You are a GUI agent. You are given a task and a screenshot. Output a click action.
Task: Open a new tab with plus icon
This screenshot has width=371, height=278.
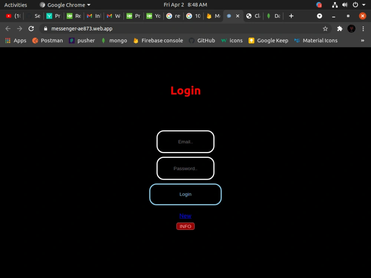291,16
